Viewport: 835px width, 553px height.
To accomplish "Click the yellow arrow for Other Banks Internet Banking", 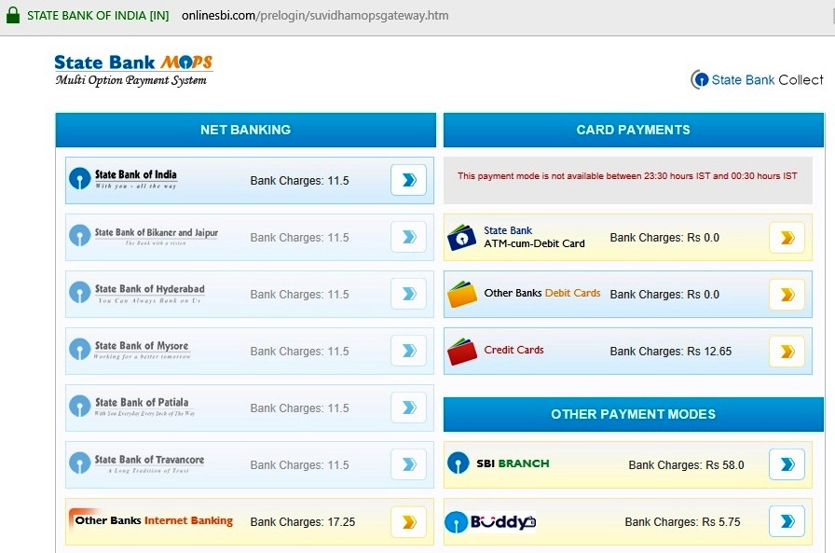I will tap(408, 522).
